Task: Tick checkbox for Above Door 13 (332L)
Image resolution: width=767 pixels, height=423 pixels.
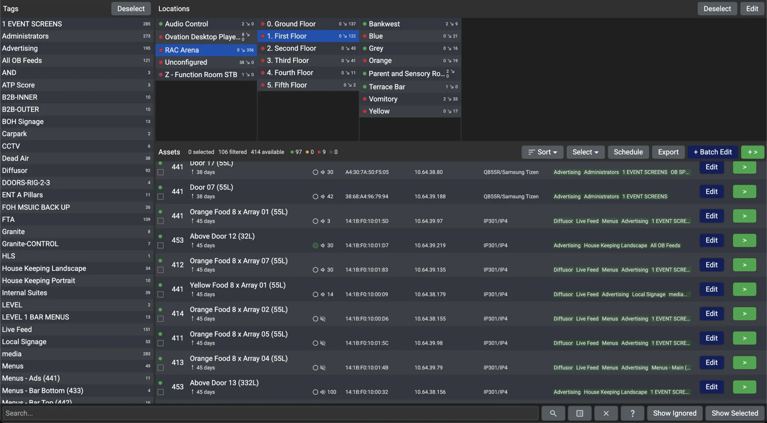Action: [x=161, y=392]
